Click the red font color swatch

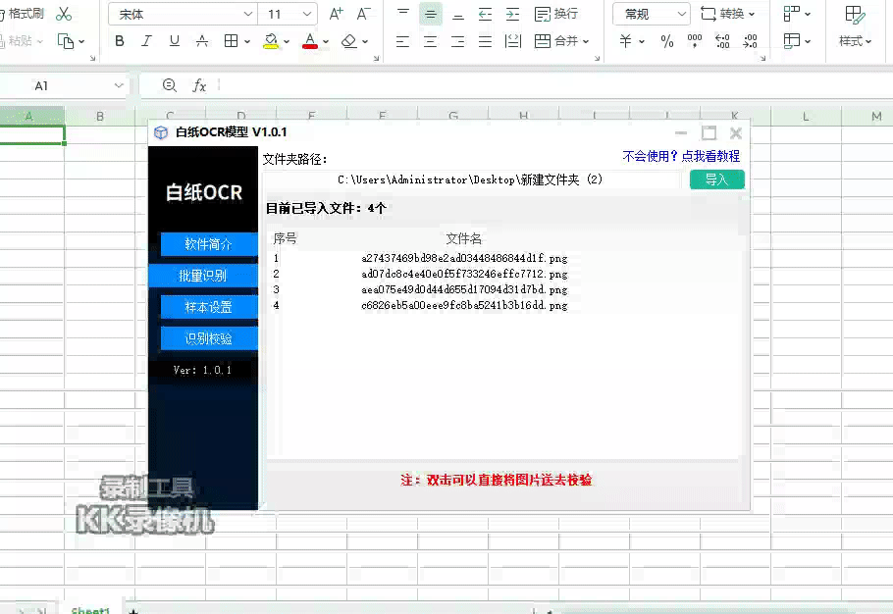310,42
